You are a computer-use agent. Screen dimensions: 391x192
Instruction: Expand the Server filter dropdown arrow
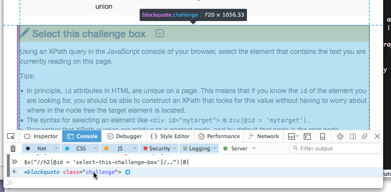pos(254,148)
